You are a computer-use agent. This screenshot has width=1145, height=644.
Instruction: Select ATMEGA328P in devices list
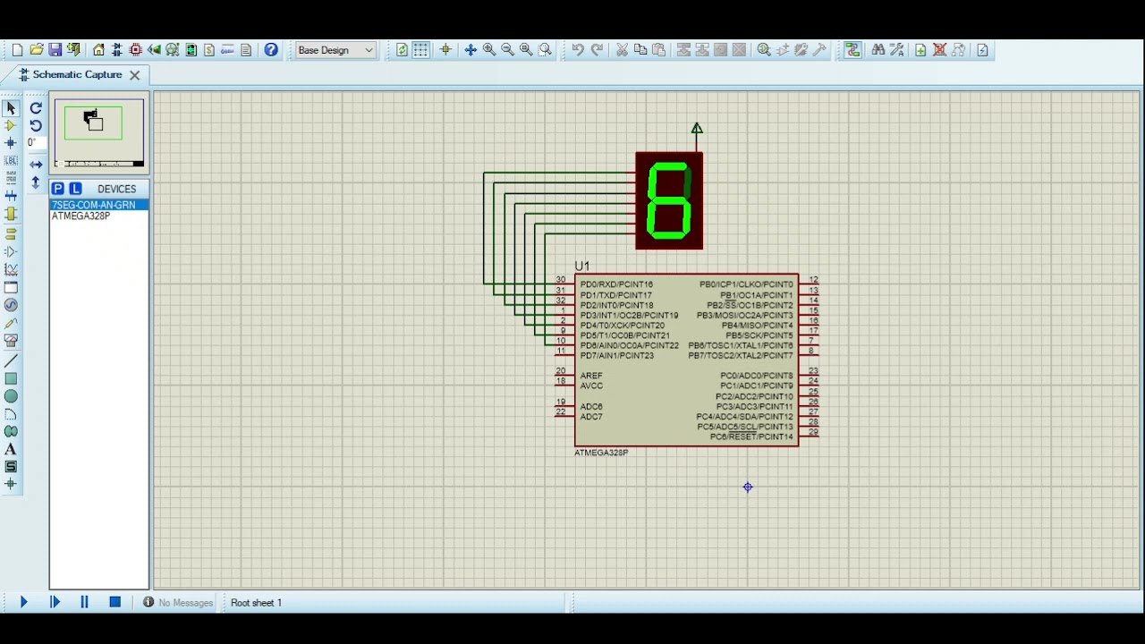coord(98,216)
